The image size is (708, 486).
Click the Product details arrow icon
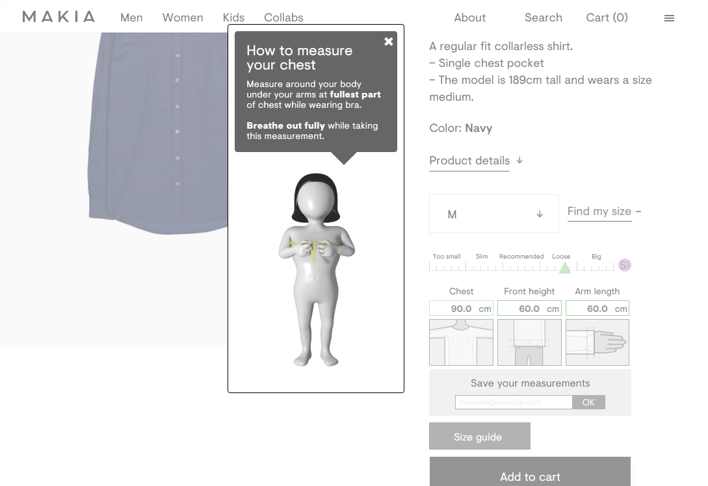[519, 160]
